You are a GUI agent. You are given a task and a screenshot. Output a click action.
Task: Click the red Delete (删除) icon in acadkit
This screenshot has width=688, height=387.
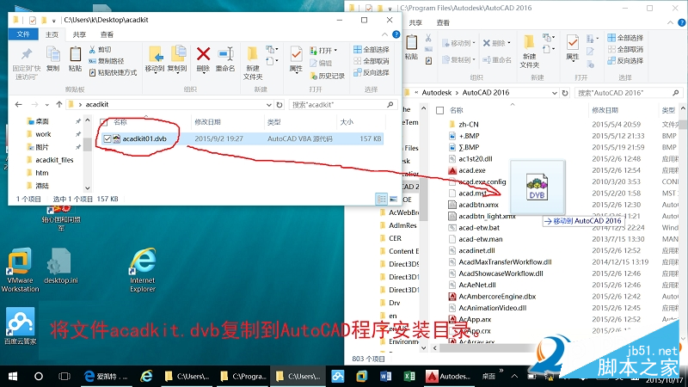pos(203,54)
